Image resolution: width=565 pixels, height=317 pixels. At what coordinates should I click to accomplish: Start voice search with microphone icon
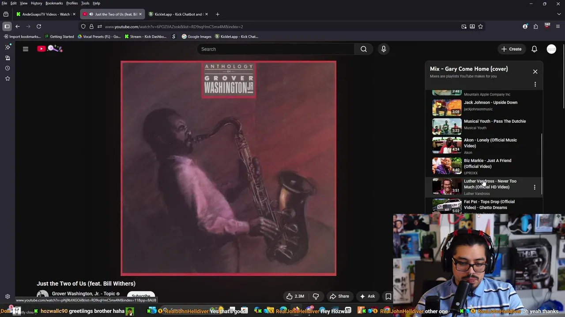384,49
